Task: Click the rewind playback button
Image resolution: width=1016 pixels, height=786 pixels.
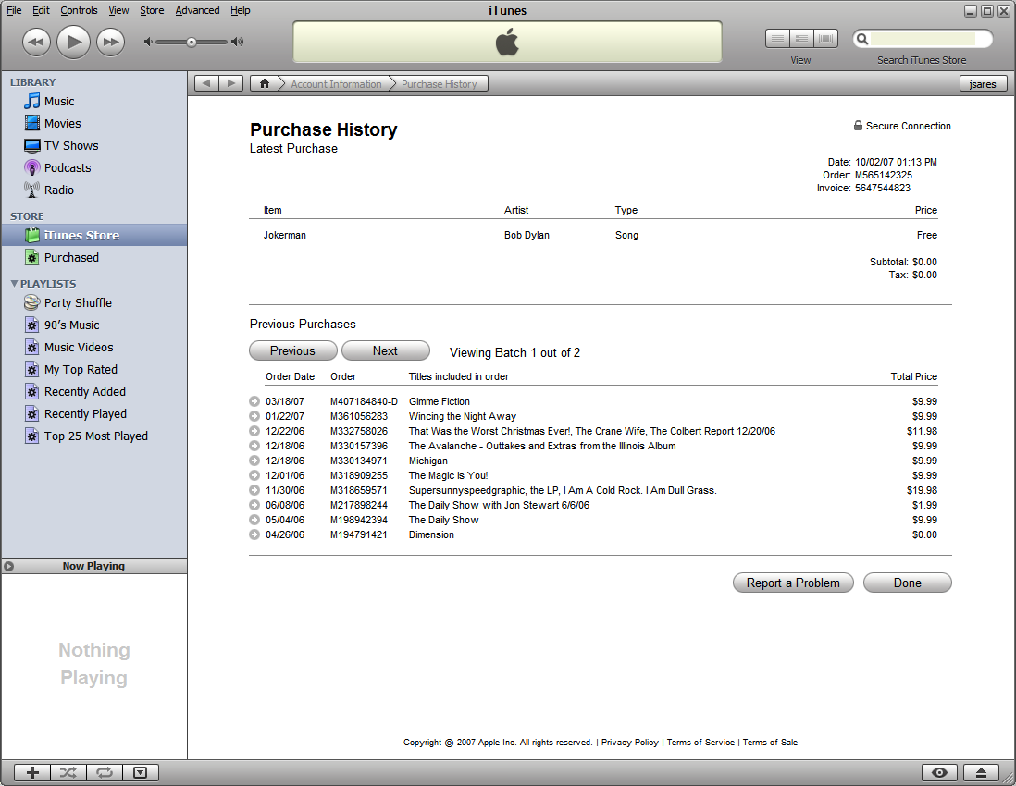Action: click(36, 43)
